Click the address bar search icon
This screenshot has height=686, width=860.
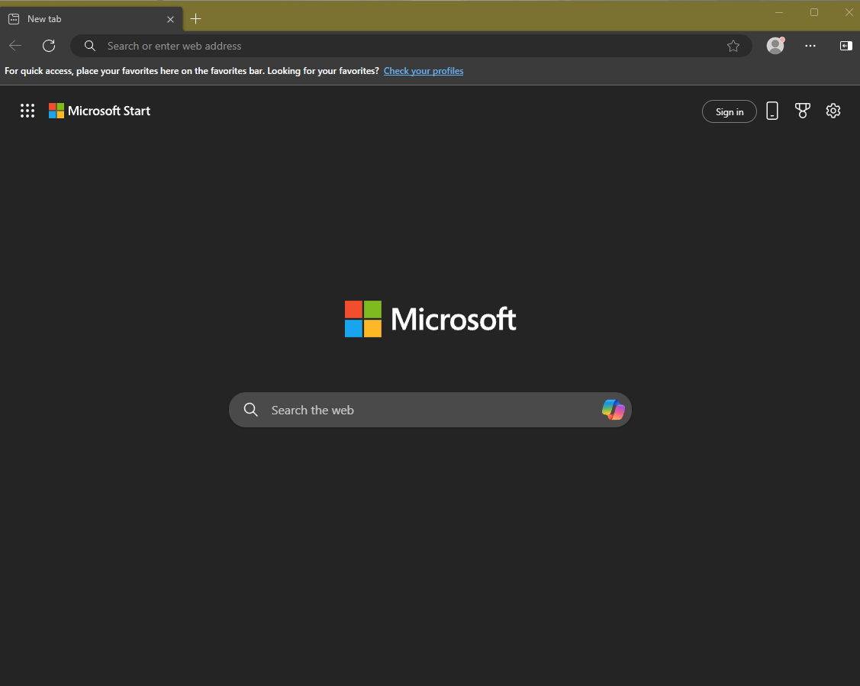[x=90, y=46]
